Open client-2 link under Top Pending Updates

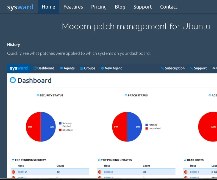(x=108, y=172)
